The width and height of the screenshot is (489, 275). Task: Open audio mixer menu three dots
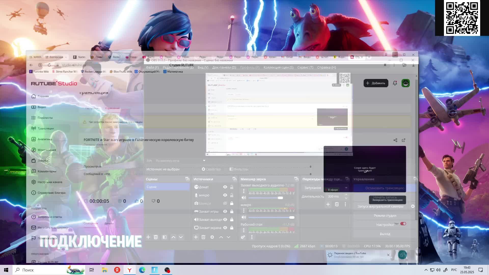[252, 237]
